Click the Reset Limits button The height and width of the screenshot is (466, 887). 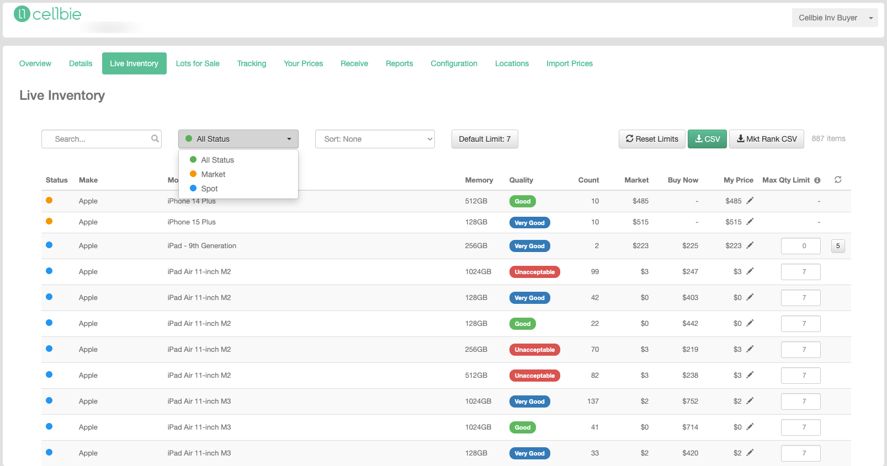652,139
